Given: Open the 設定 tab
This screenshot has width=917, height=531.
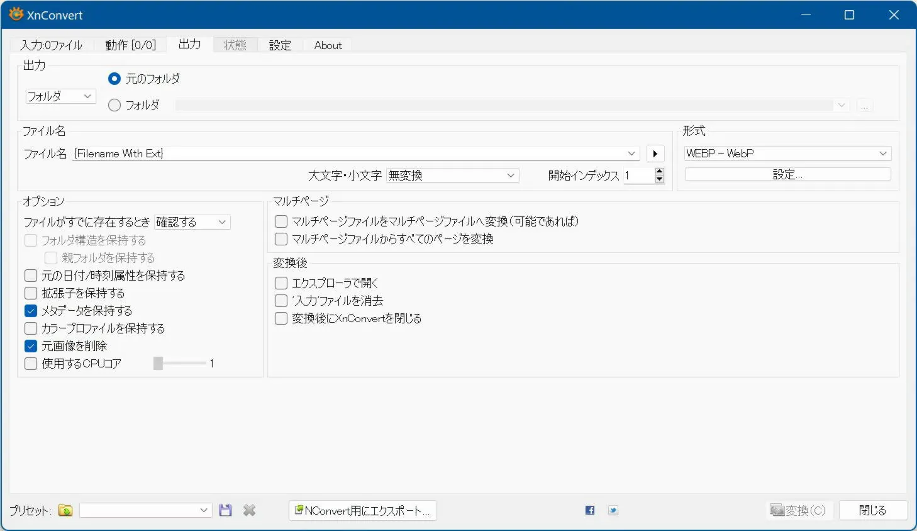Looking at the screenshot, I should click(x=280, y=45).
